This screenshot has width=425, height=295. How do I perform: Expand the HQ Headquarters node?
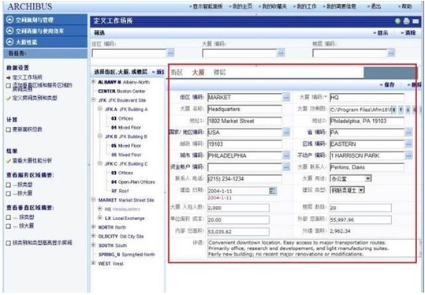99,209
